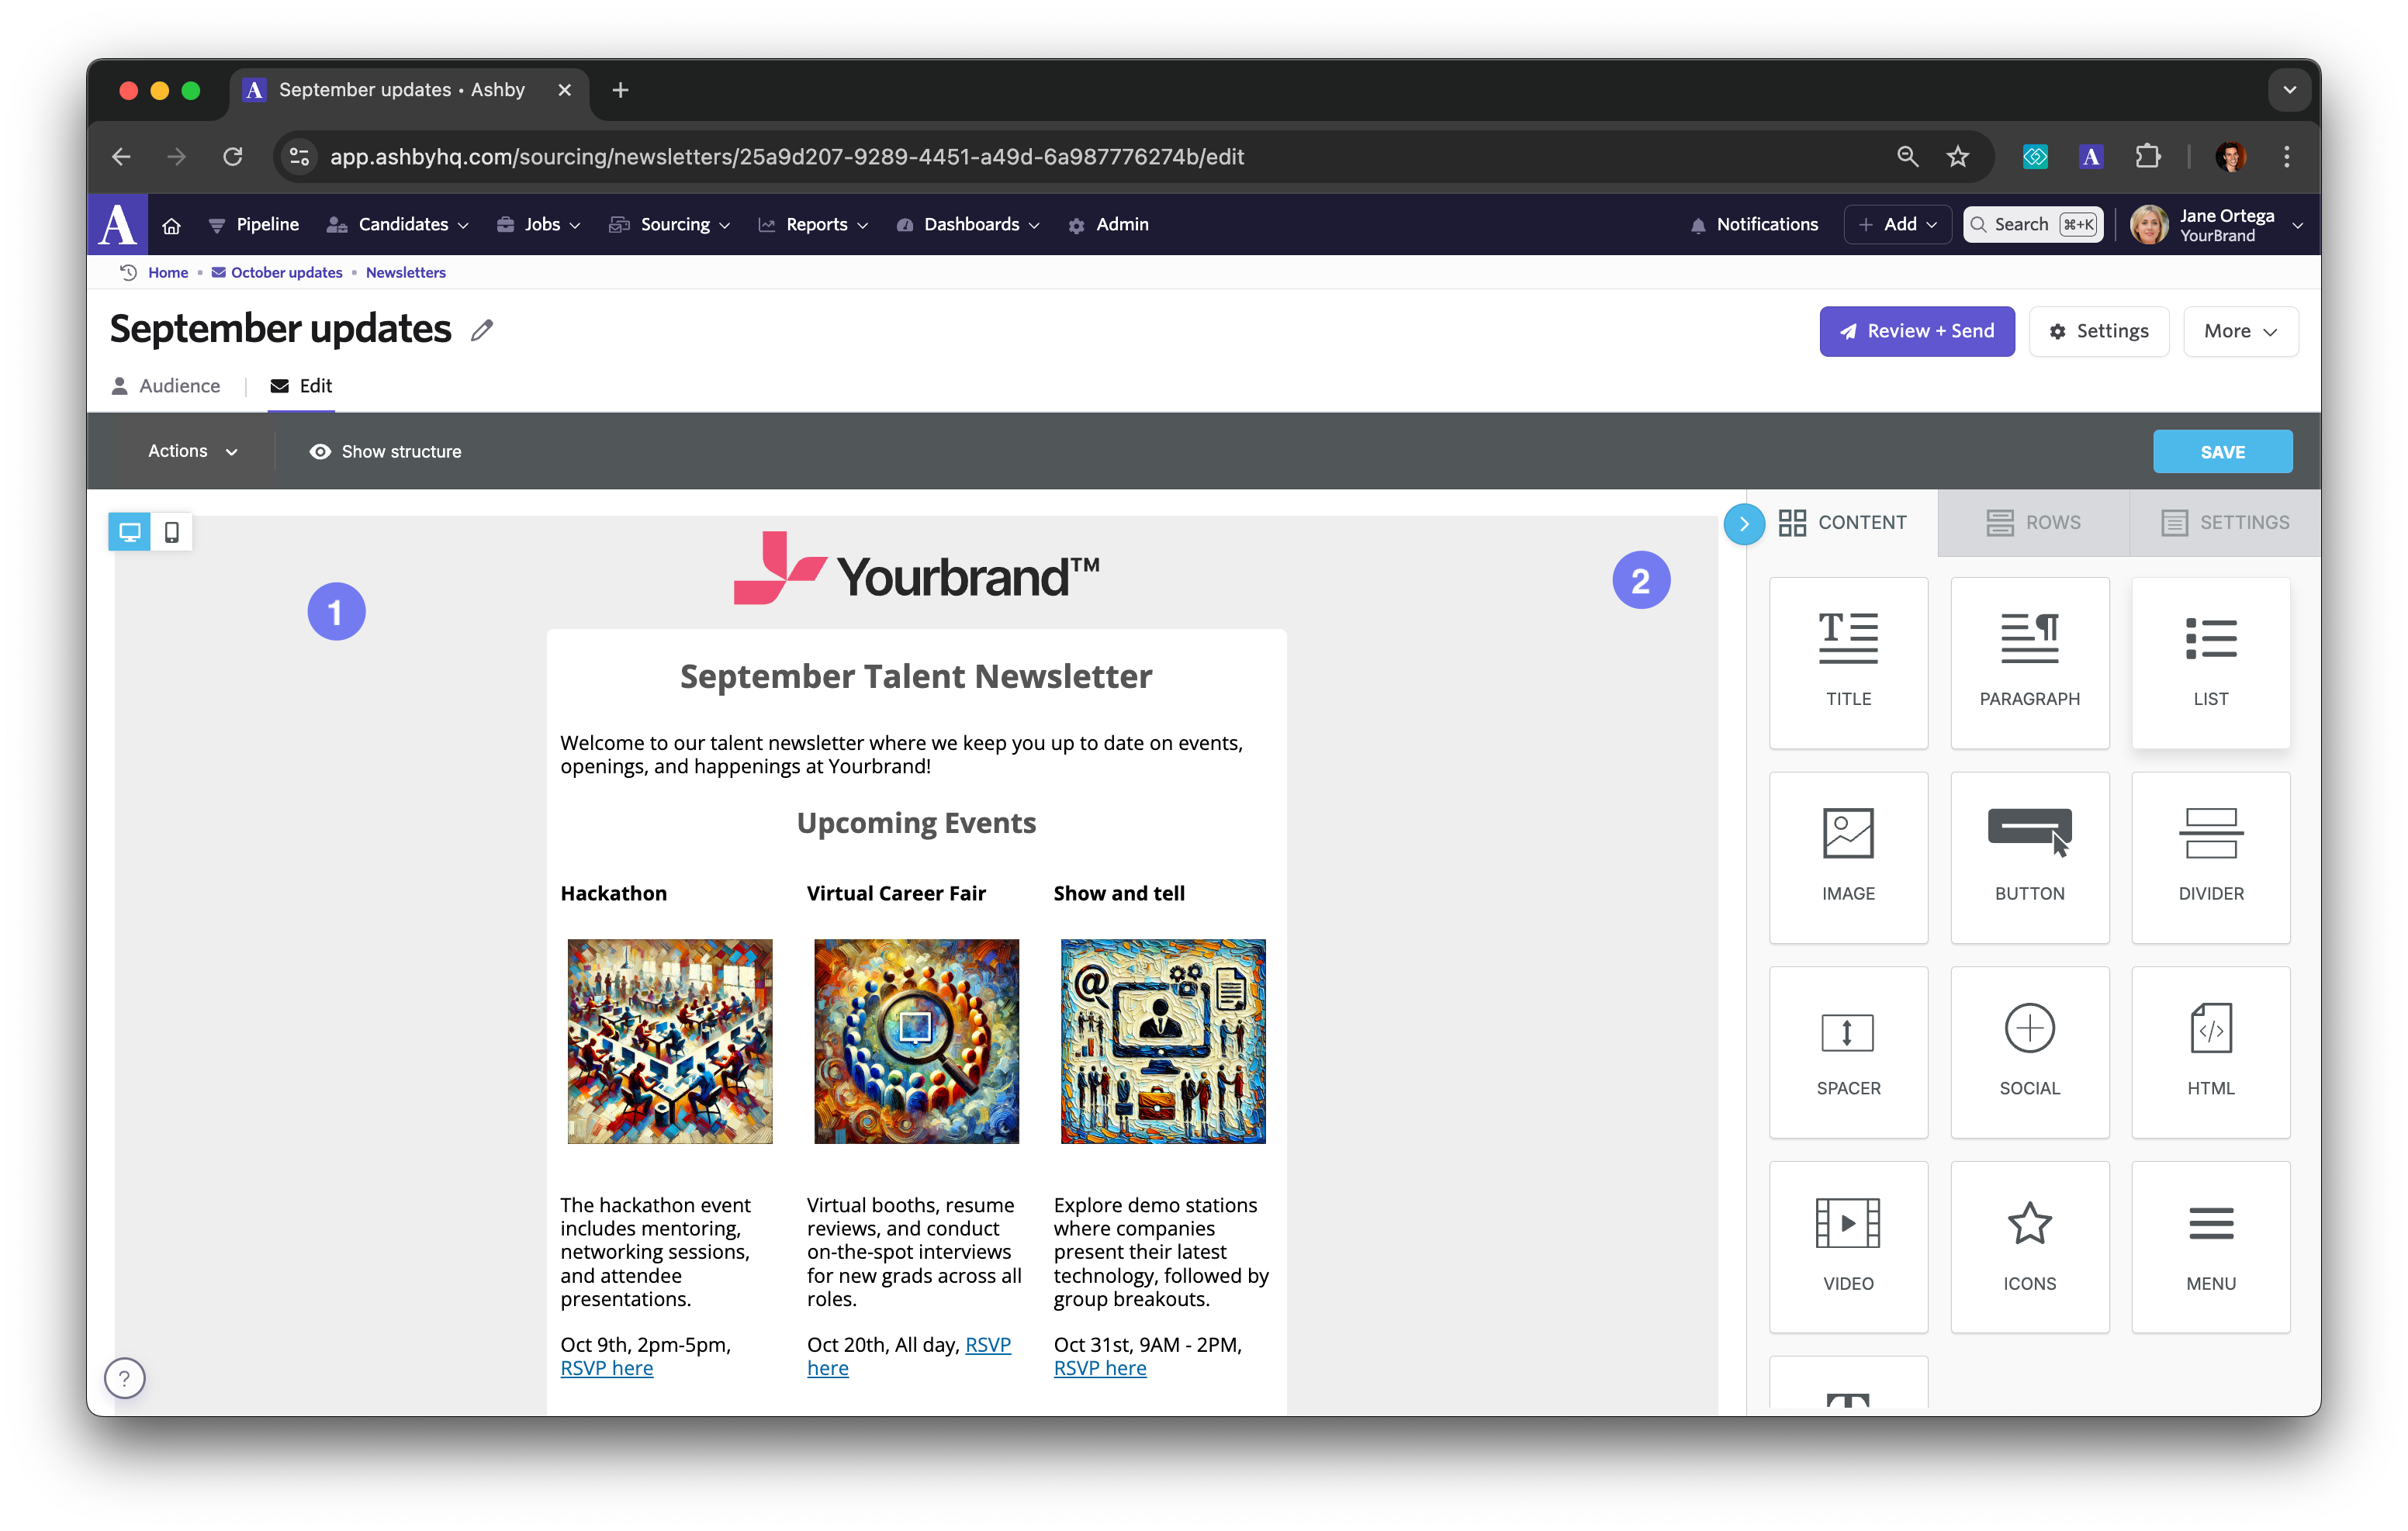Bookmark the page with the star icon
Screen dimensions: 2408x1531
coord(1957,156)
